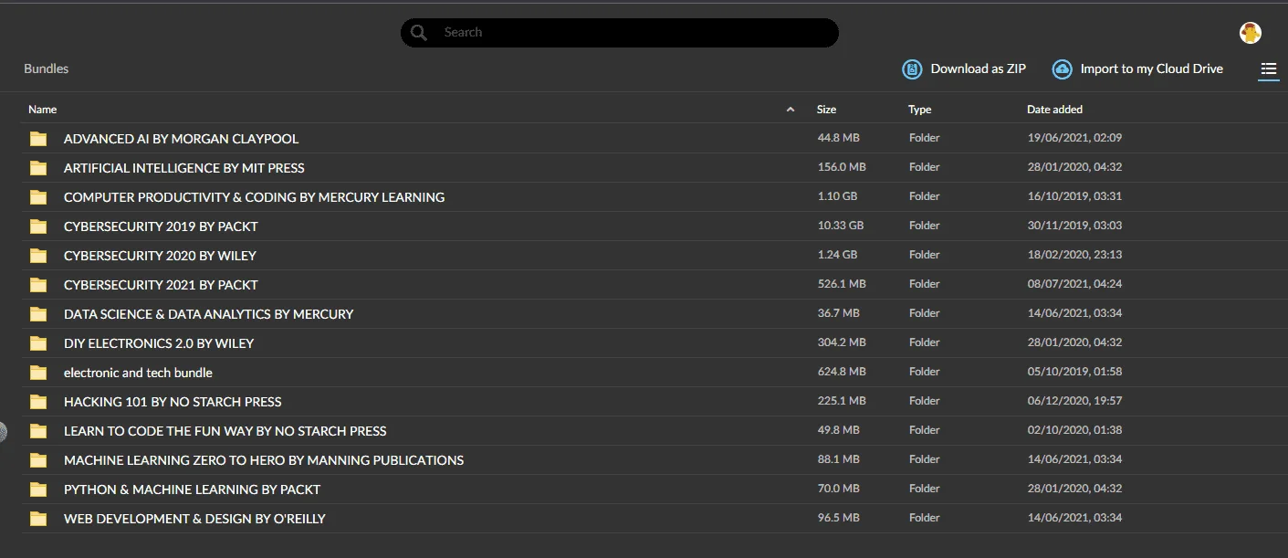The width and height of the screenshot is (1288, 558).
Task: Click folder icon for MACHINE LEARNING ZERO TO HERO
Action: 38,460
